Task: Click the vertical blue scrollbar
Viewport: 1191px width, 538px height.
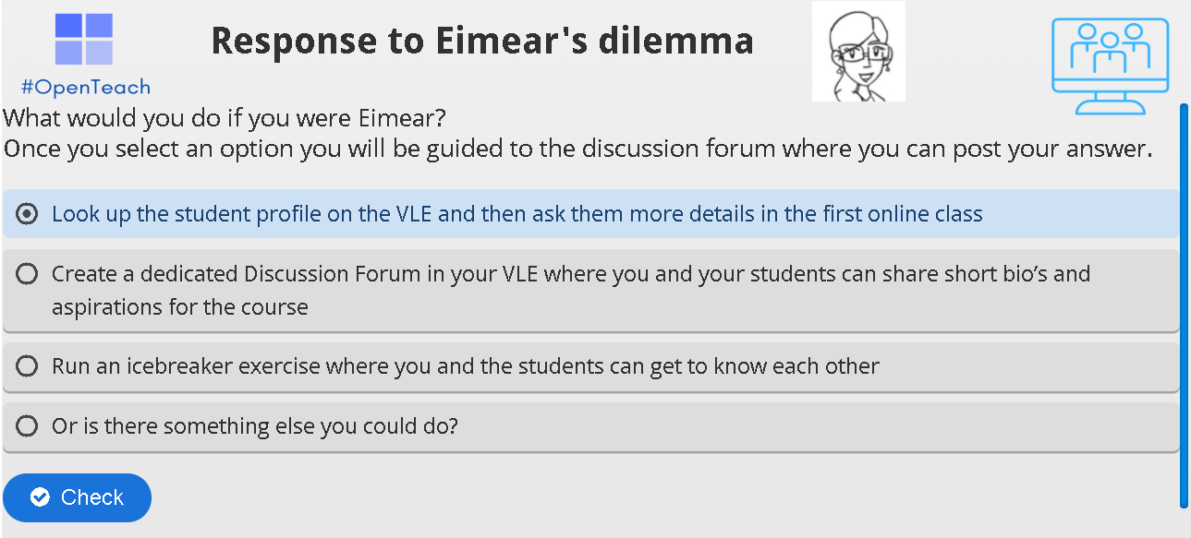Action: click(x=1184, y=305)
